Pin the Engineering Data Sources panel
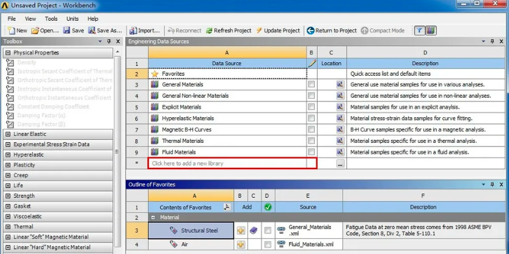This screenshot has width=509, height=254. [x=492, y=42]
